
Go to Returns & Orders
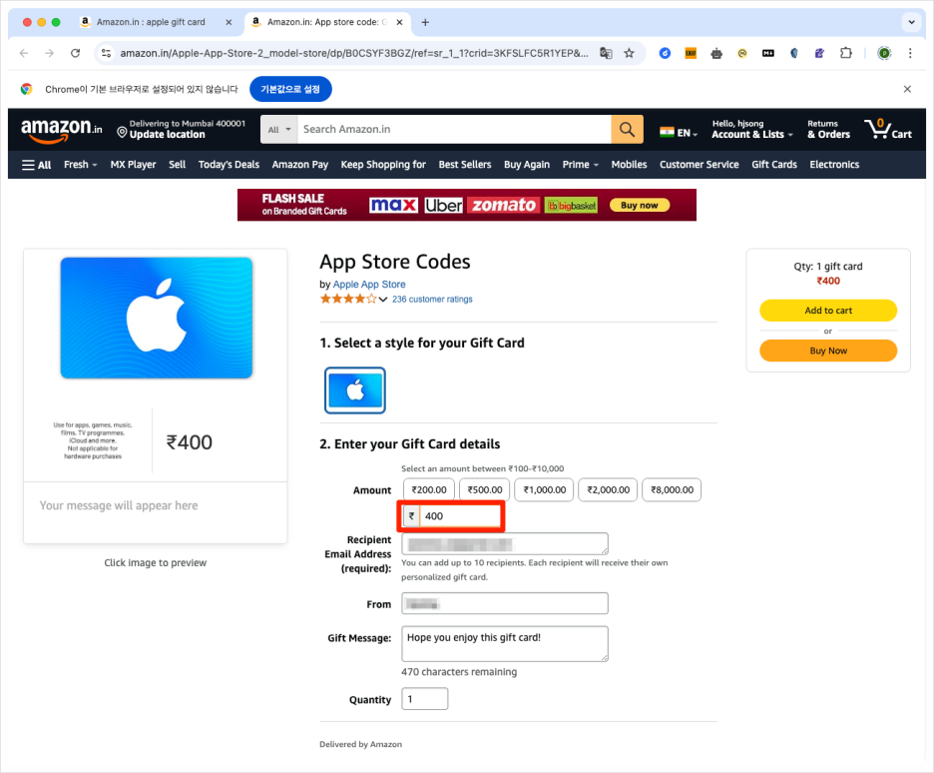828,129
